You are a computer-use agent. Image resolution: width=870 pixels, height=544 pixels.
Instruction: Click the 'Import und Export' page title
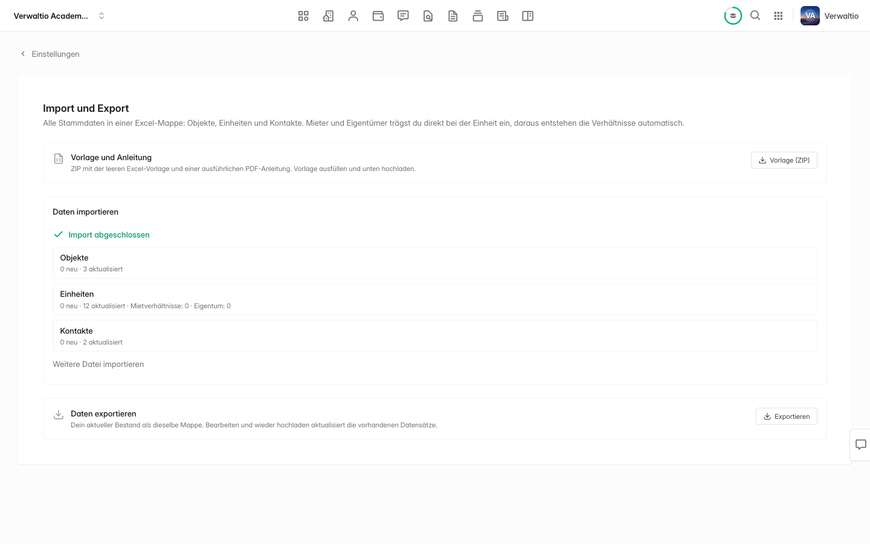click(86, 109)
